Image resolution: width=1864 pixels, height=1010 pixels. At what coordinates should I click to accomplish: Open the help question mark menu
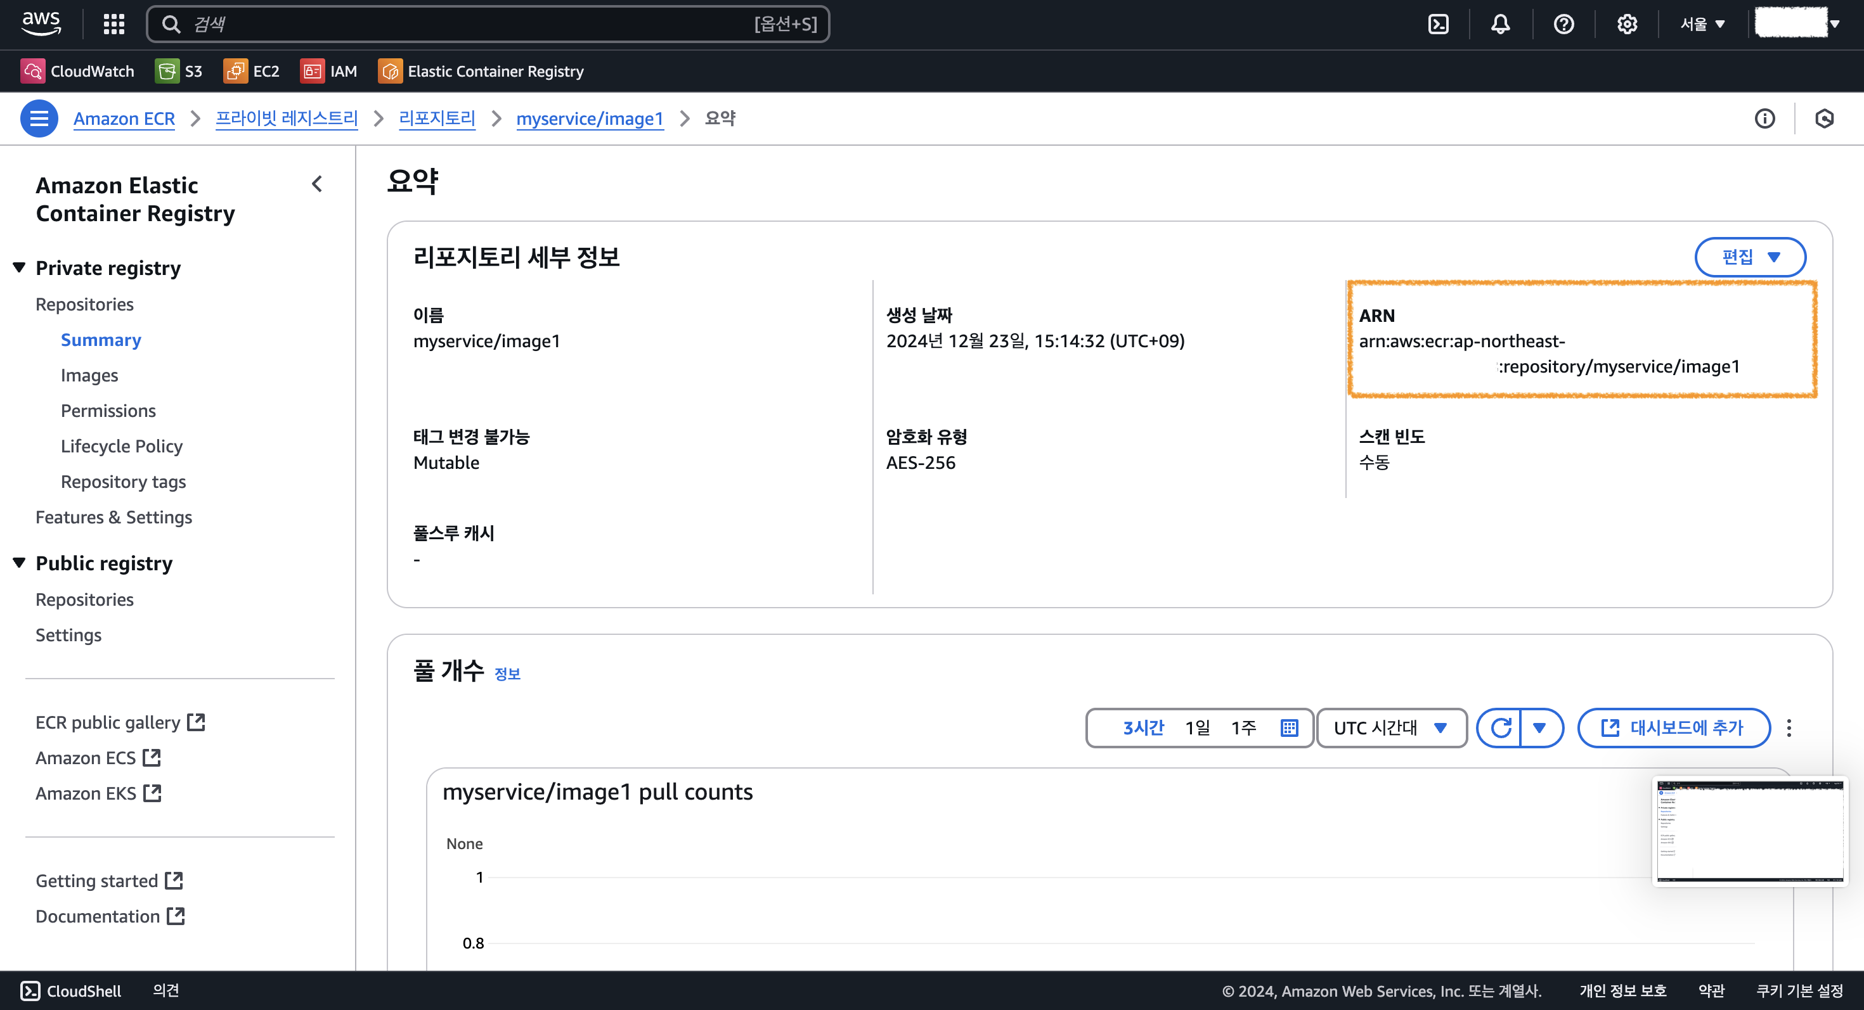(x=1563, y=24)
